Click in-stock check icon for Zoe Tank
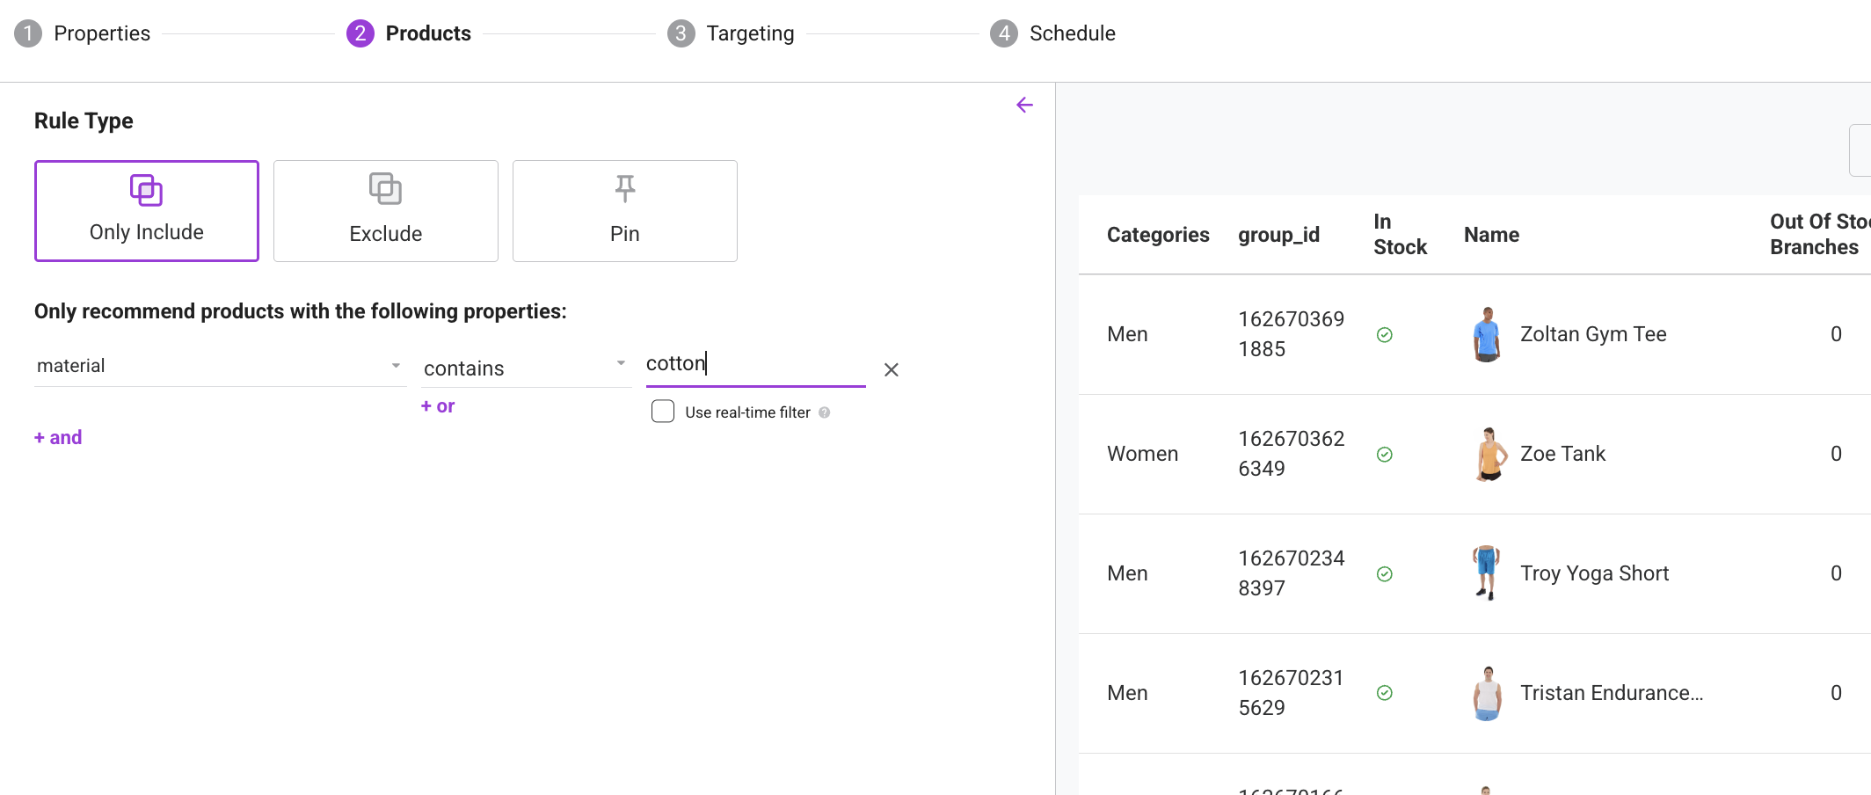The image size is (1871, 795). (x=1385, y=455)
